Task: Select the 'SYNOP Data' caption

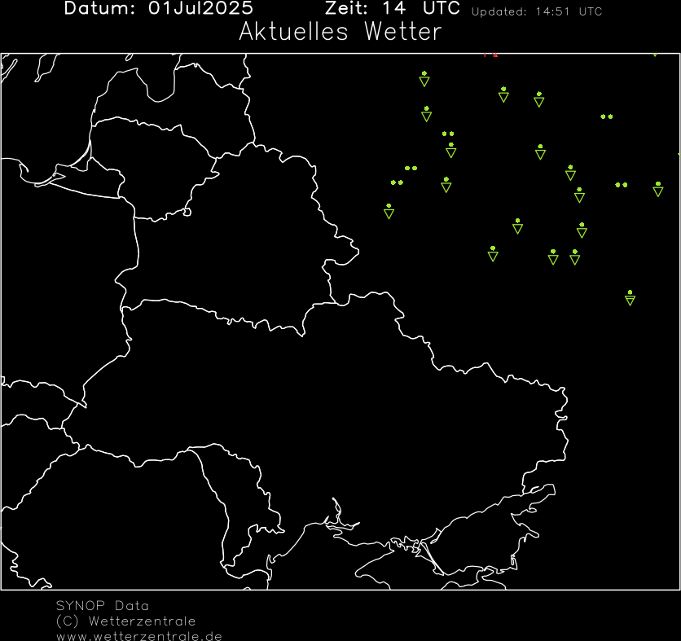Action: [x=103, y=605]
